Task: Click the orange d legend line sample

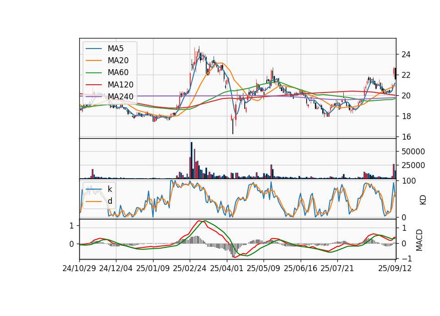Action: (93, 202)
